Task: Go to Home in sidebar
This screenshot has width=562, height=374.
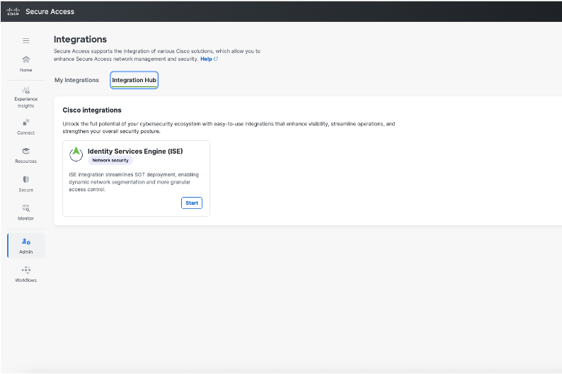Action: pos(25,64)
